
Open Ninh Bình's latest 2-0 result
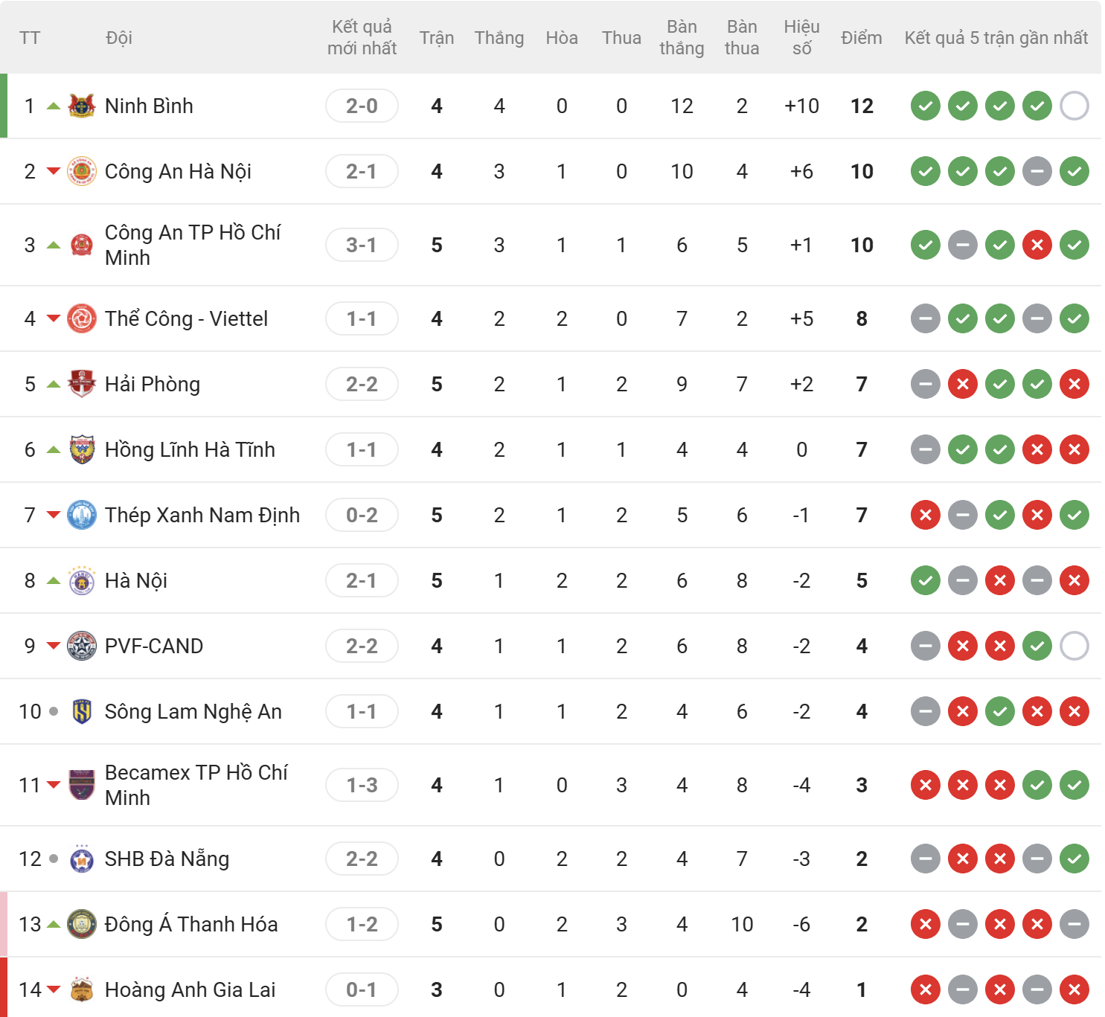point(362,106)
